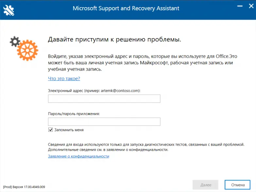The width and height of the screenshot is (256, 192).
Task: Focus the Пароль/пароль приложения input field
Action: [x=104, y=122]
